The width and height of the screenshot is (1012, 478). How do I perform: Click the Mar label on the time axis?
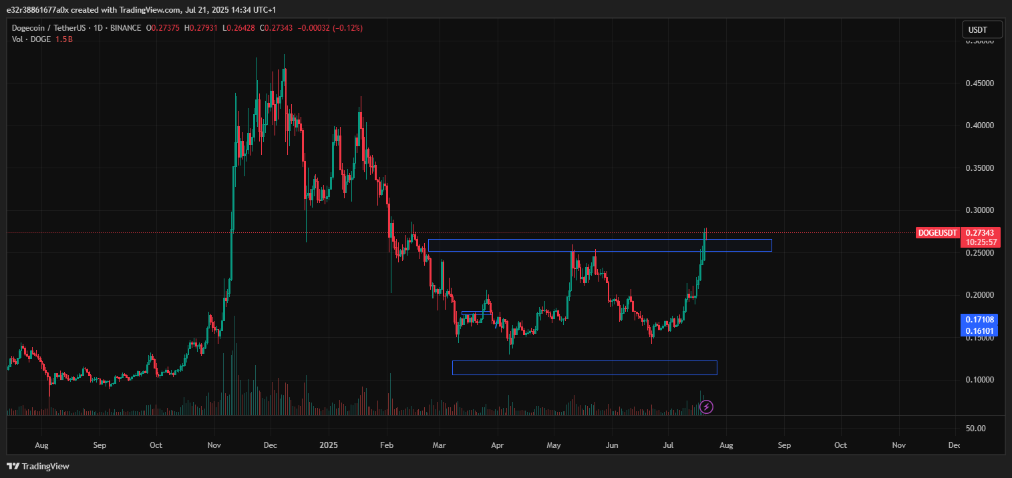click(439, 445)
